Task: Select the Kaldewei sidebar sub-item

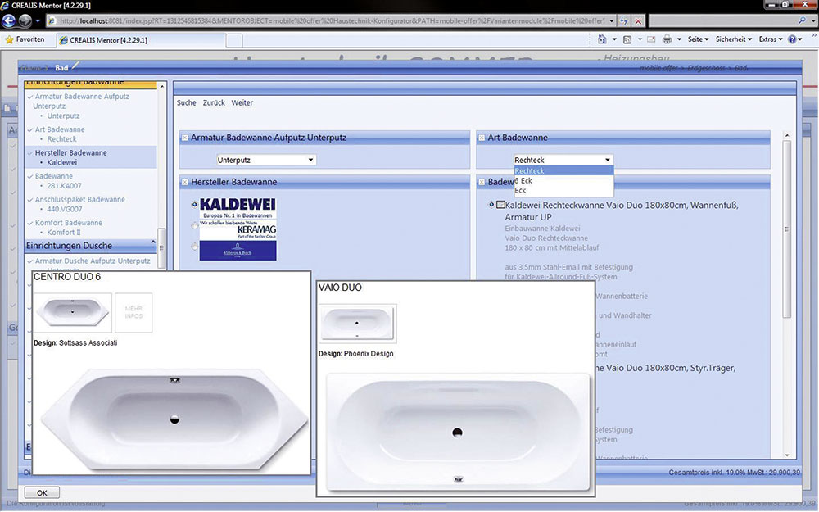Action: point(61,162)
